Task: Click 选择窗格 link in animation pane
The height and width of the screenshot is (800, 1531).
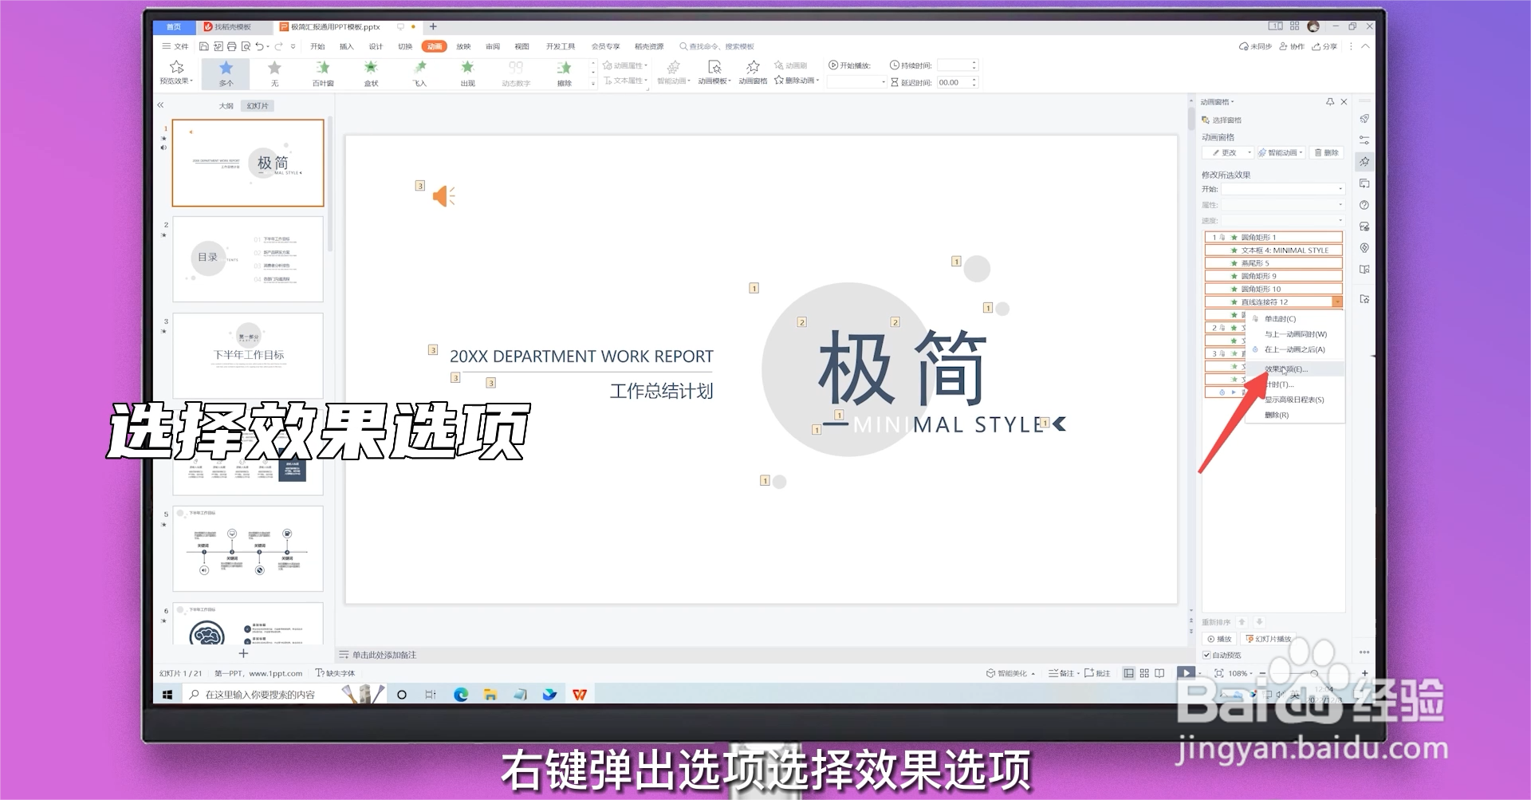Action: point(1222,120)
